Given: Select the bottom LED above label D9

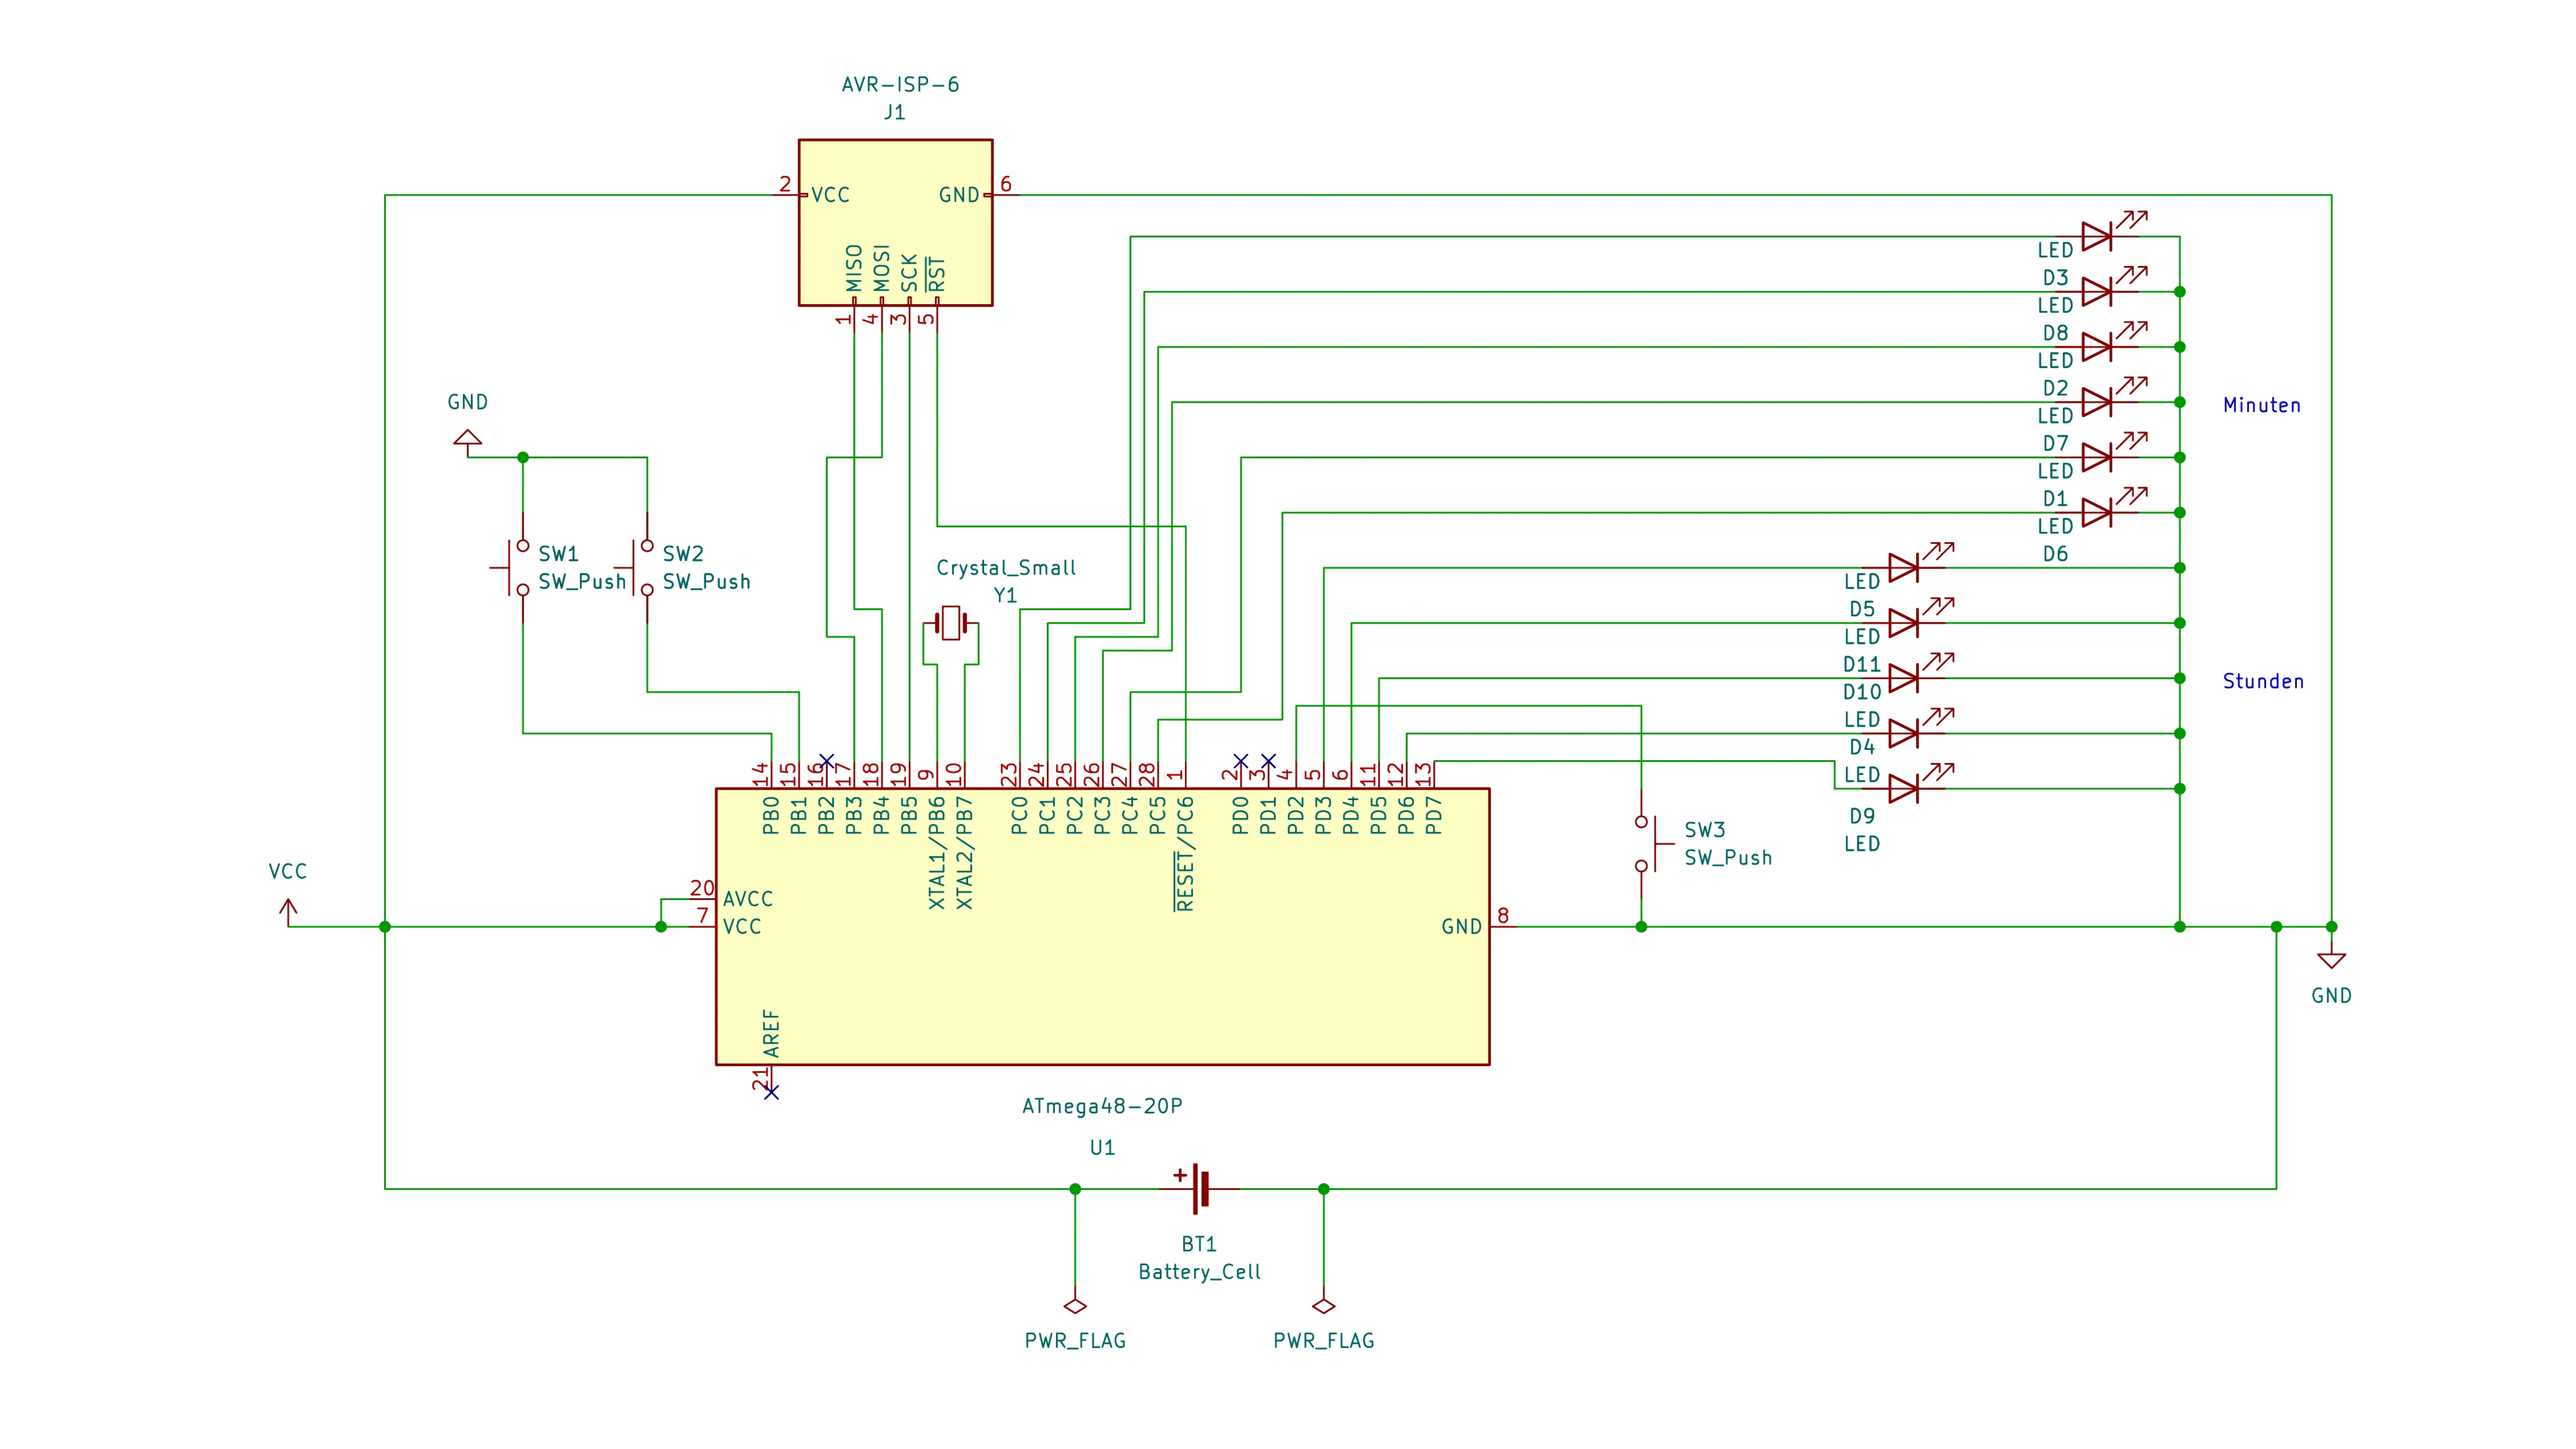Looking at the screenshot, I should tap(1903, 789).
